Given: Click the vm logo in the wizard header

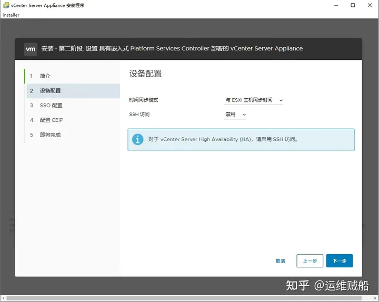Looking at the screenshot, I should tap(31, 49).
